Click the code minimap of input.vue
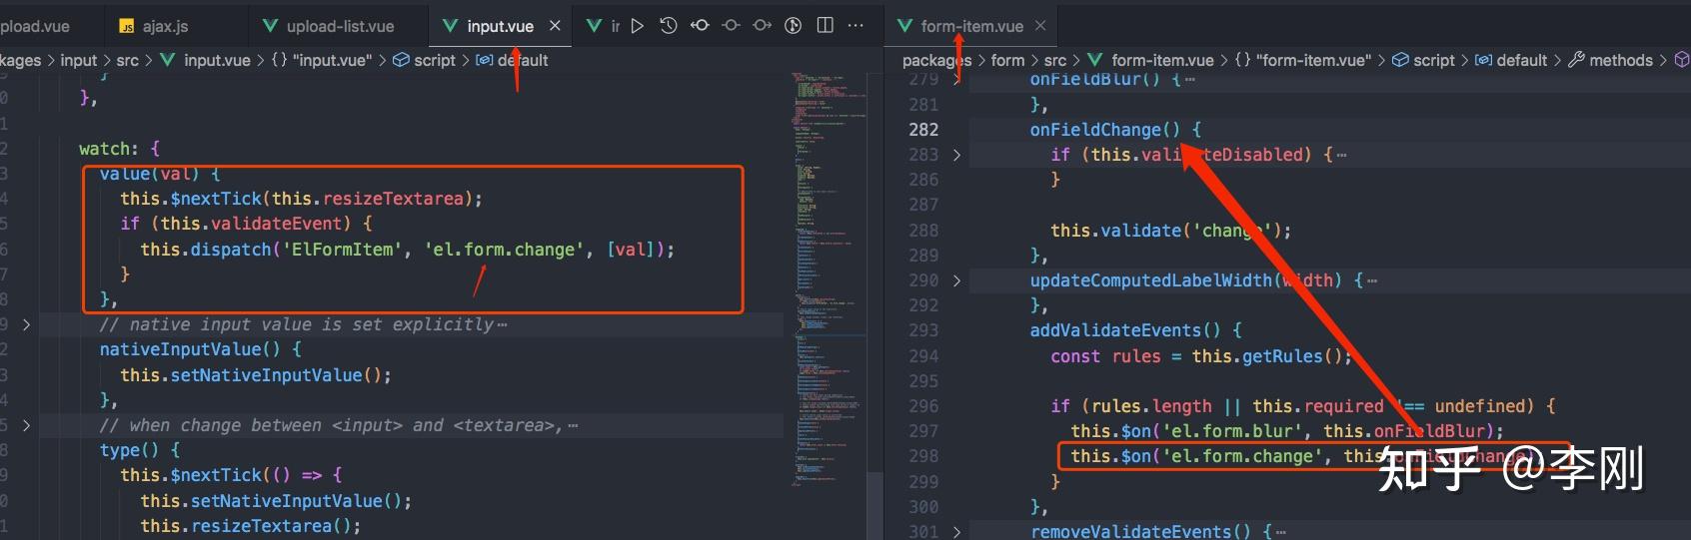Image resolution: width=1691 pixels, height=540 pixels. tap(826, 279)
